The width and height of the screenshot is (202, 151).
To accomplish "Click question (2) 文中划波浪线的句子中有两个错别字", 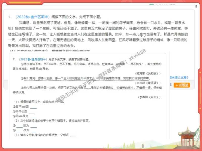I will point(52,121).
